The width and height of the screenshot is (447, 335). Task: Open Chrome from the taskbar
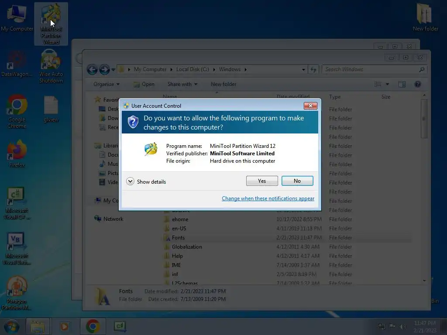coord(93,326)
